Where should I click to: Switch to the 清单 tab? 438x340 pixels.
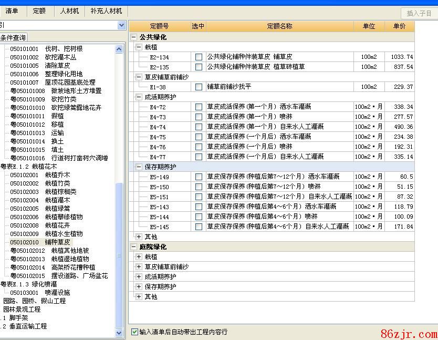tap(12, 11)
